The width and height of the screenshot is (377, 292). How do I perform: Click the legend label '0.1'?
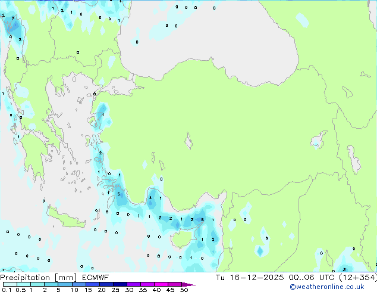(x=7, y=290)
